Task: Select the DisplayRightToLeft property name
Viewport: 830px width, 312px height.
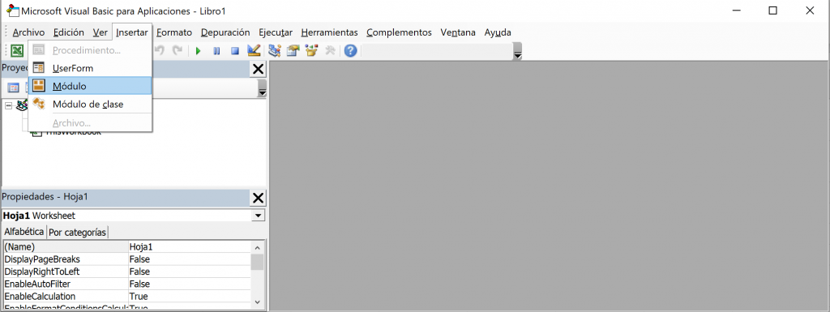Action: tap(66, 271)
